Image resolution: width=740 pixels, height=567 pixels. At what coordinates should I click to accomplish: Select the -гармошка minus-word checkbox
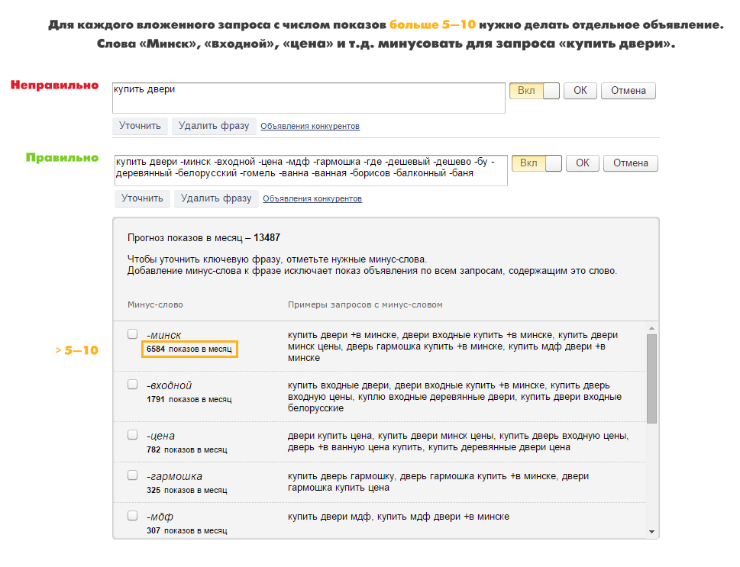[x=133, y=475]
